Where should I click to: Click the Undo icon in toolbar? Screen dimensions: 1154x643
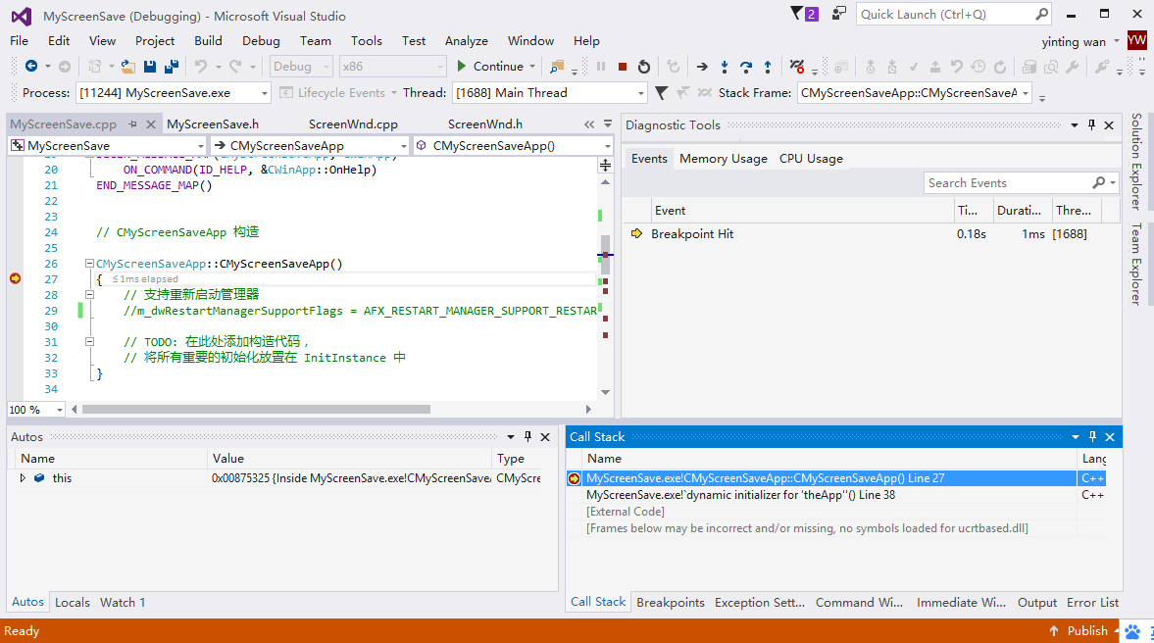pos(200,67)
